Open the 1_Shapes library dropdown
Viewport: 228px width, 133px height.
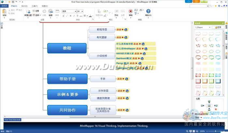click(209, 27)
